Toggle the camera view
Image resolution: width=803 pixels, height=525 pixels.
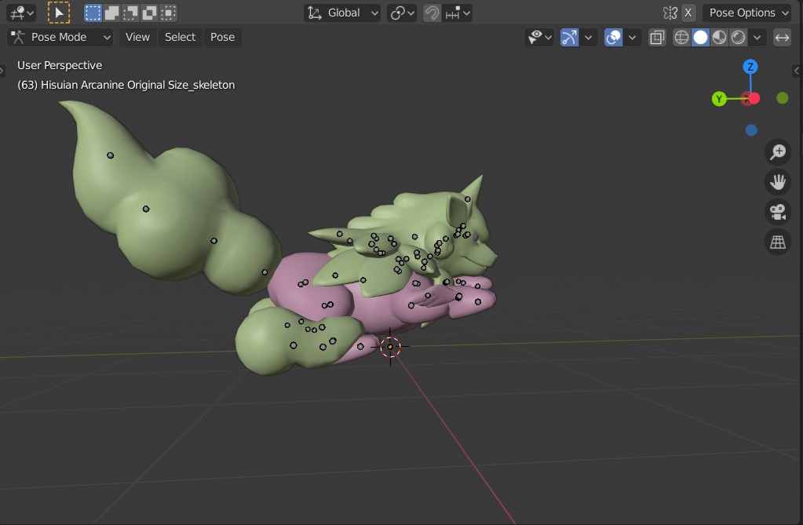click(x=778, y=212)
